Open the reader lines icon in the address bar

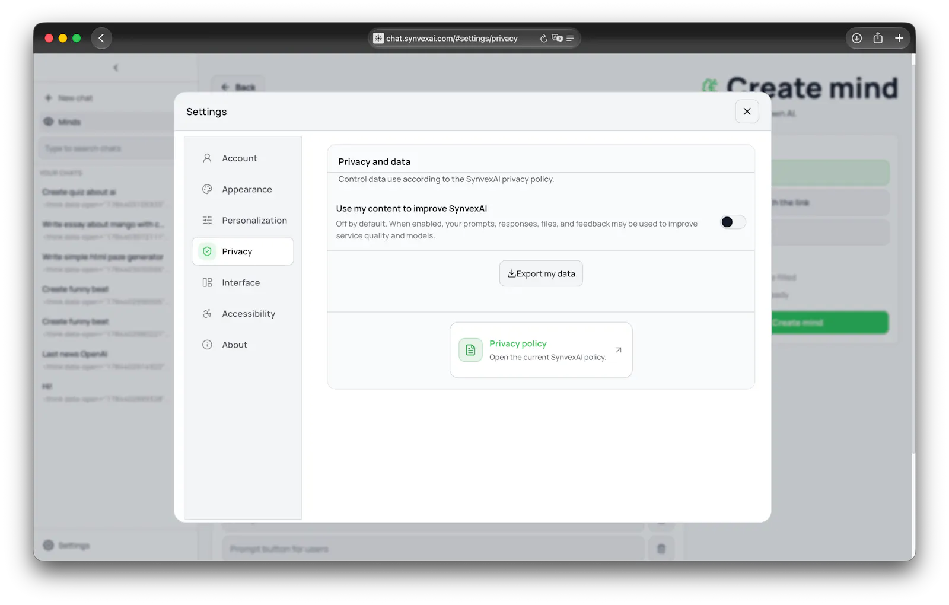click(x=570, y=39)
